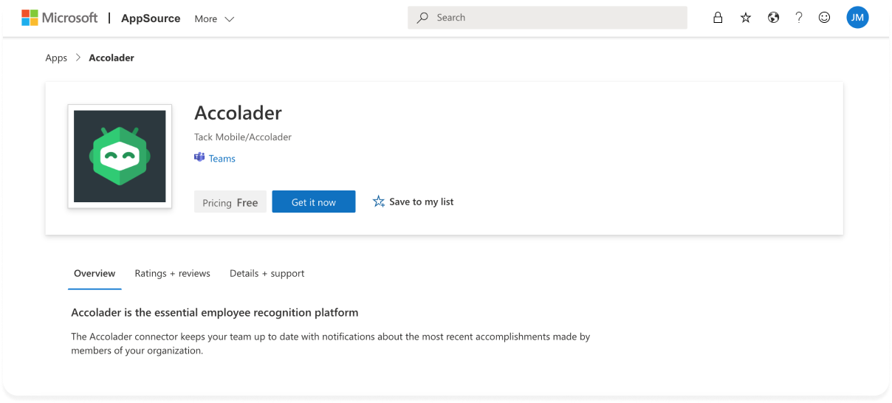
Task: Open the Ratings + reviews tab
Action: (x=172, y=273)
